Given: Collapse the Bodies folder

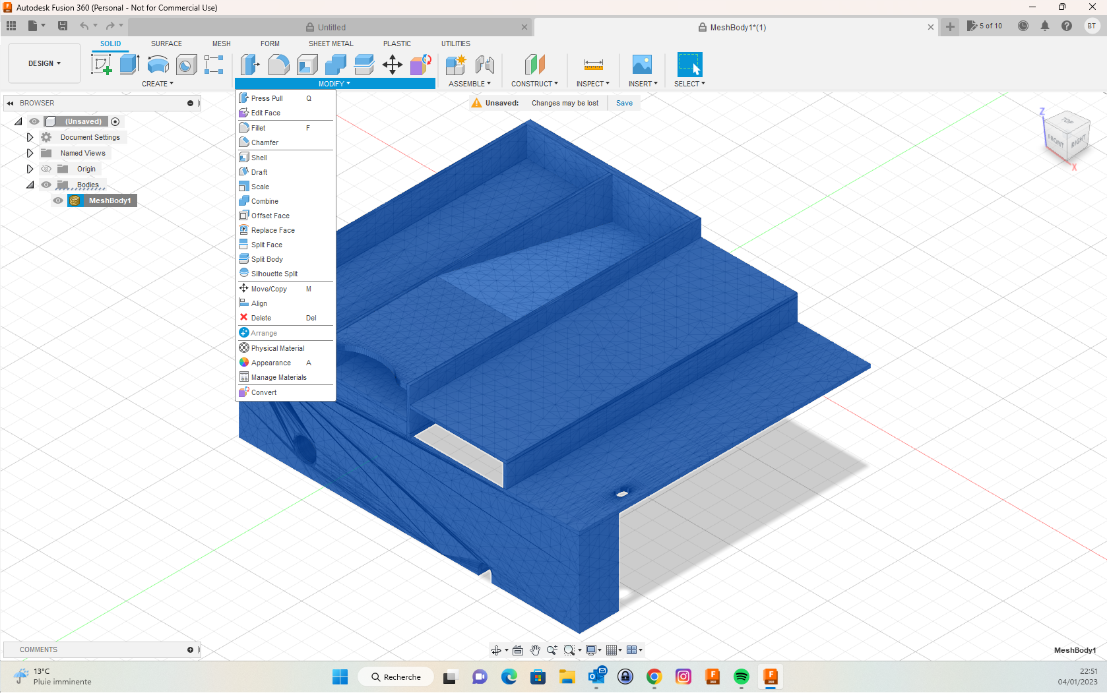Looking at the screenshot, I should (30, 185).
